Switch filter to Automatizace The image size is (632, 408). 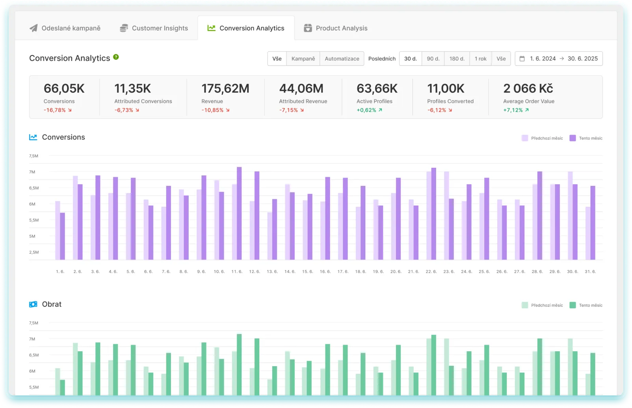[342, 59]
